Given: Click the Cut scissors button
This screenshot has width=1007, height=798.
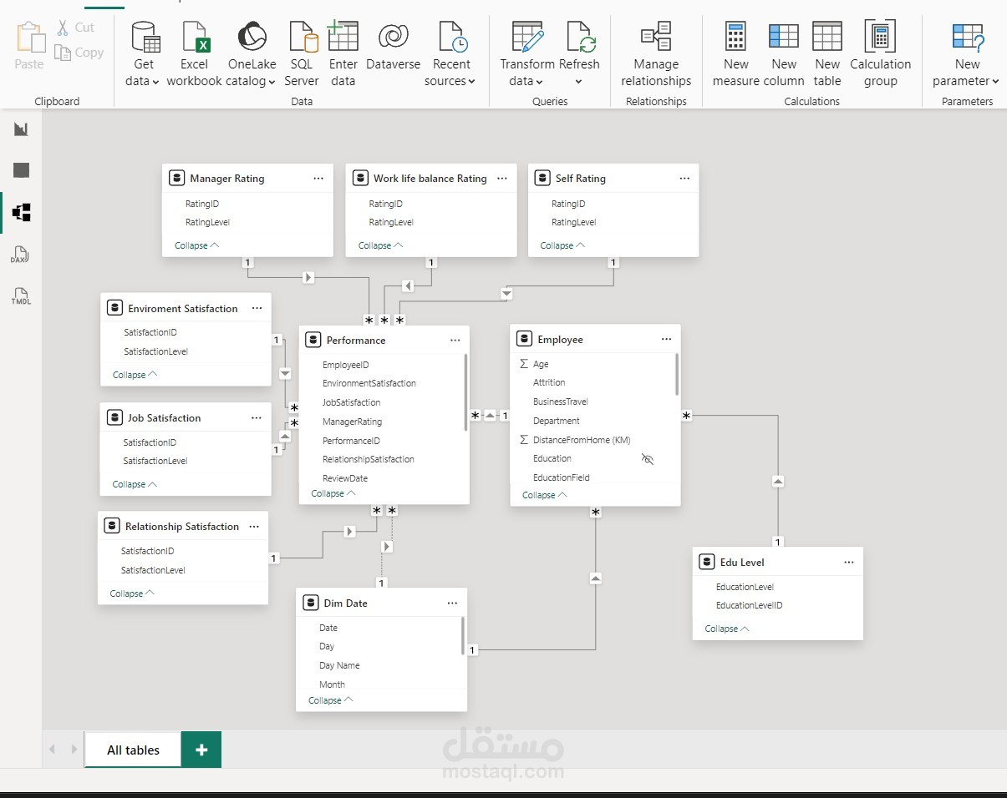Looking at the screenshot, I should click(74, 28).
